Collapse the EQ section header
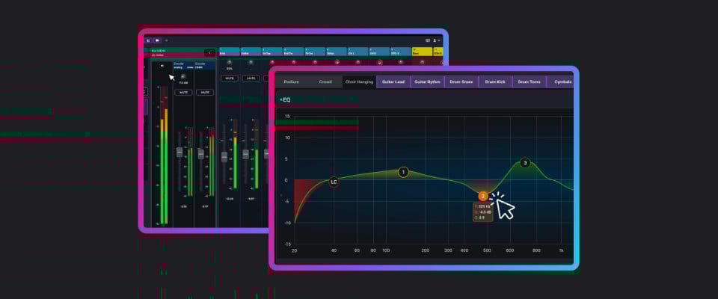Screen dimensions: 718x299 pyautogui.click(x=285, y=99)
